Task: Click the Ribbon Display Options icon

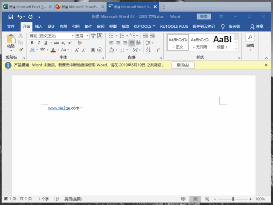Action: pyautogui.click(x=221, y=17)
